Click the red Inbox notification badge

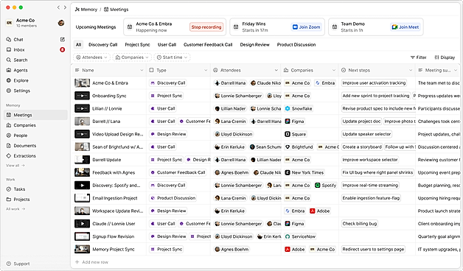click(x=63, y=49)
